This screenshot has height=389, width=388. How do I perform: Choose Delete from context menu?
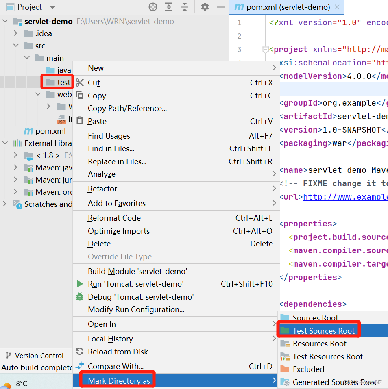176,243
